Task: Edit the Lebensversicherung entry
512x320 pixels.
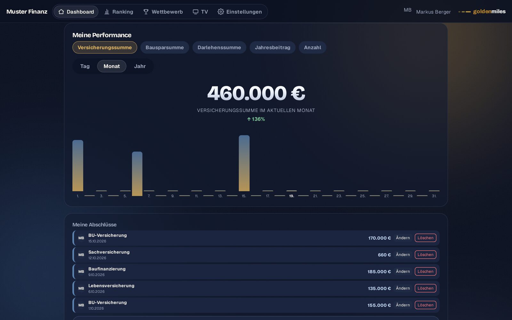Action: click(x=403, y=288)
